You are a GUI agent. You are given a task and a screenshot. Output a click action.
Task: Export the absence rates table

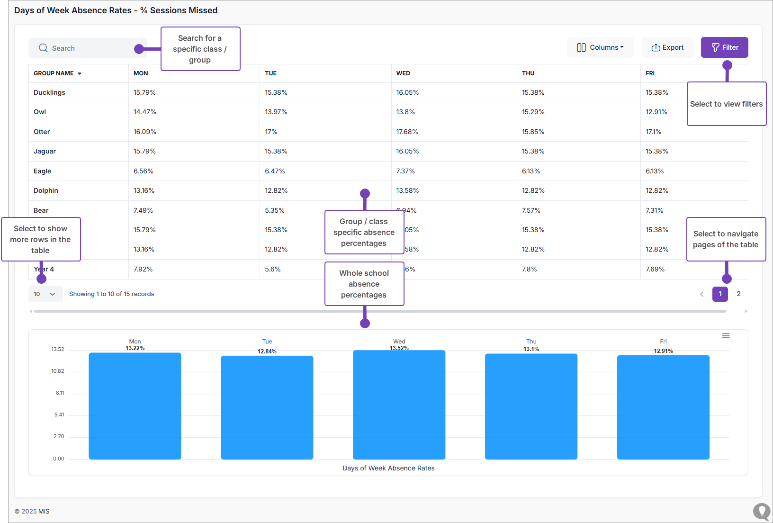(667, 47)
